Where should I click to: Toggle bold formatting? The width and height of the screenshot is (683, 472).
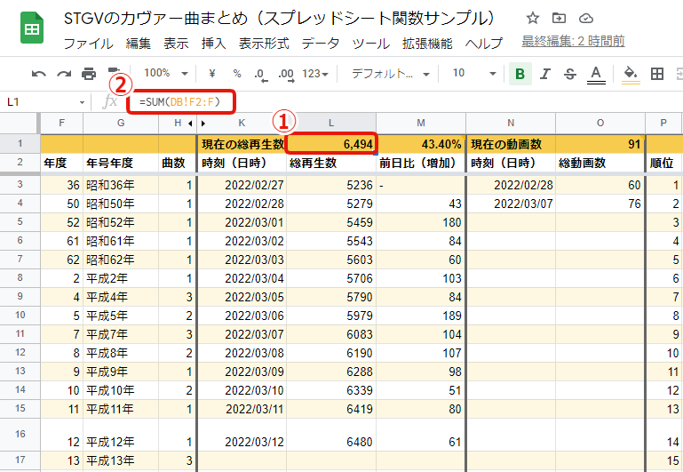tap(520, 74)
